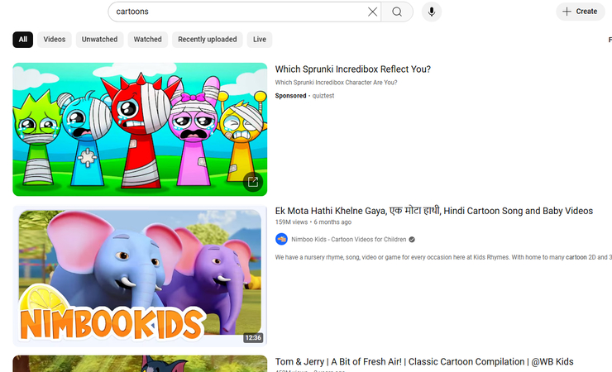Viewport: 612px width, 372px height.
Task: Click the external link icon on Sprunki thumbnail
Action: [x=253, y=182]
